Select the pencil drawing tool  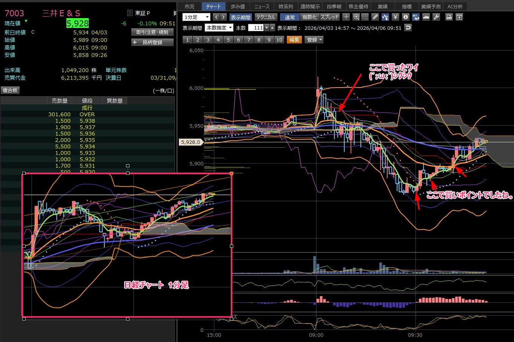point(375,17)
